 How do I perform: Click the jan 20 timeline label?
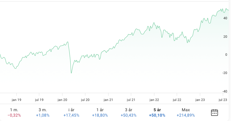[62, 100]
